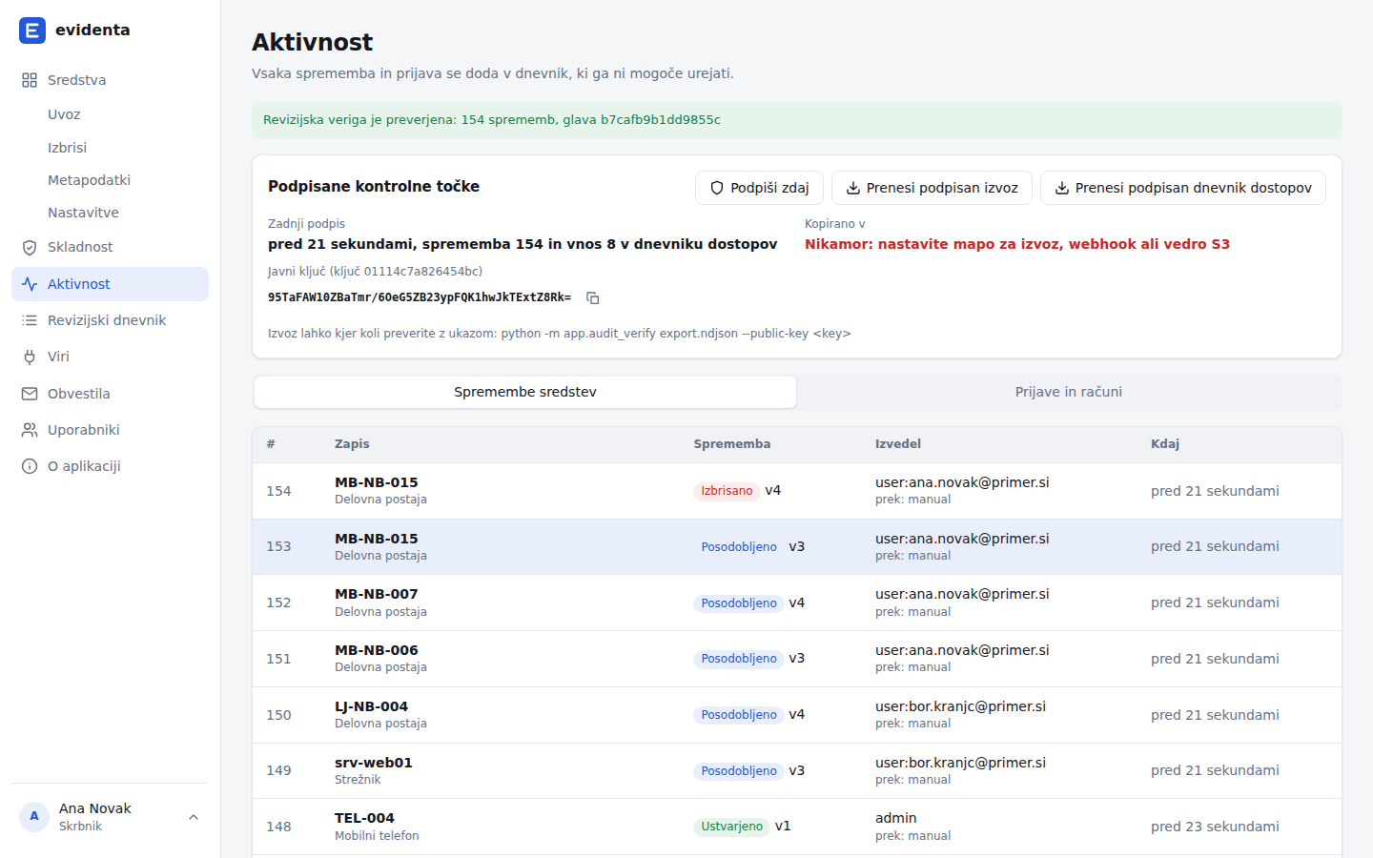Screen dimensions: 1373x858
Task: Click Prenesi podpisan izvoz button
Action: pyautogui.click(x=932, y=188)
